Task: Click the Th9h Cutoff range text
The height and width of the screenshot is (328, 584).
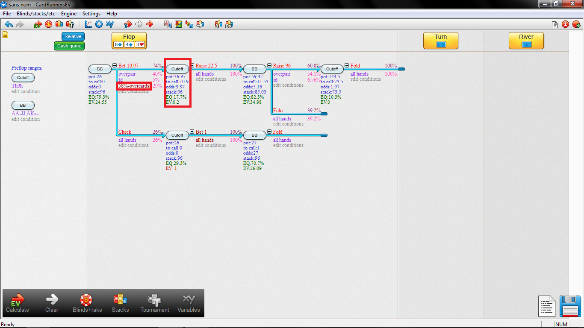Action: (x=17, y=86)
